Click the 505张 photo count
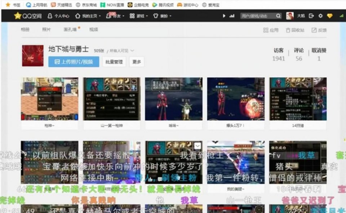Screen dimensions: 346x213 pos(99,51)
